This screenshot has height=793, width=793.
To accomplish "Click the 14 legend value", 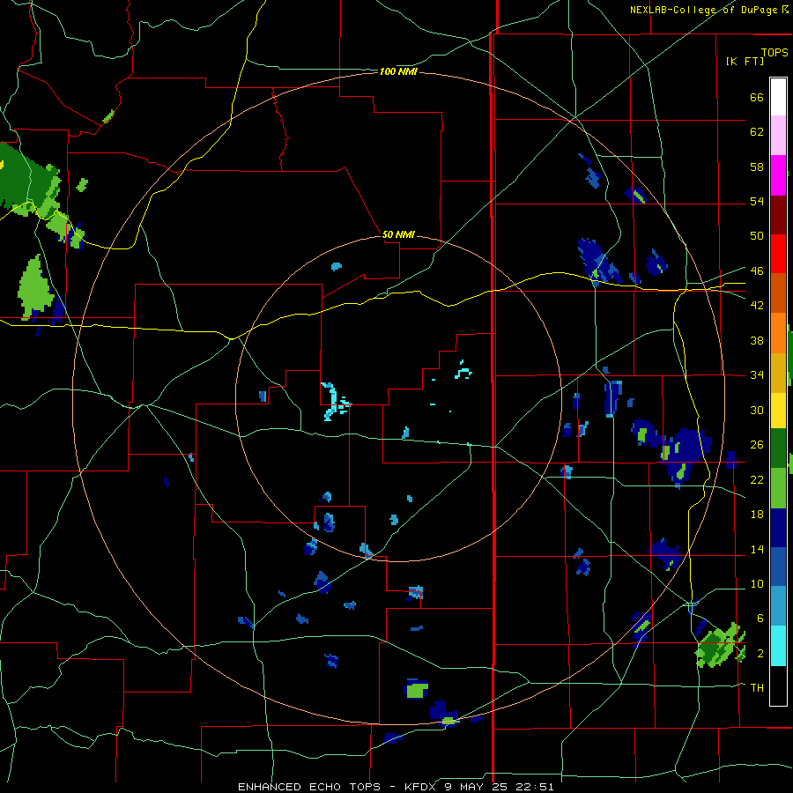I will [x=757, y=549].
